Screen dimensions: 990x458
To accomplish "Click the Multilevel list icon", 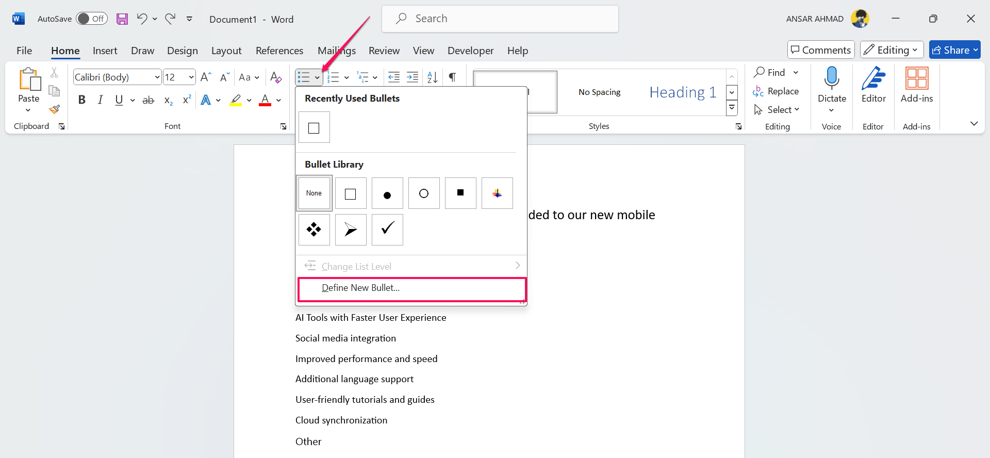I will 363,77.
